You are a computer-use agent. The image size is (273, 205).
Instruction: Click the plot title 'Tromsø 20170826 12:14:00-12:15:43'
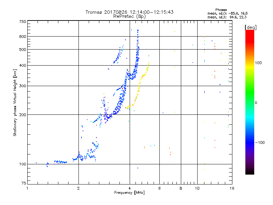tap(130, 12)
